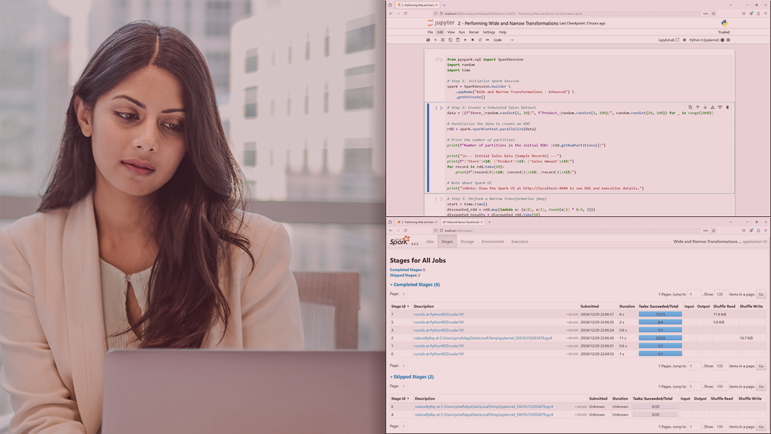This screenshot has width=771, height=434.
Task: Run the current cell with the play icon
Action: tap(465, 40)
